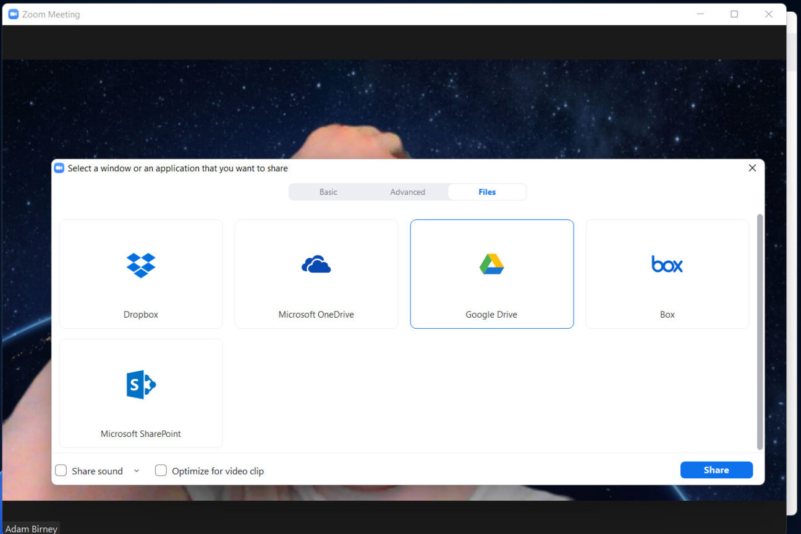801x534 pixels.
Task: Open Microsoft OneDrive sharing tile
Action: point(316,274)
